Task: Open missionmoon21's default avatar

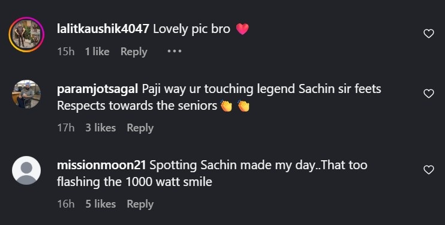Action: point(26,170)
